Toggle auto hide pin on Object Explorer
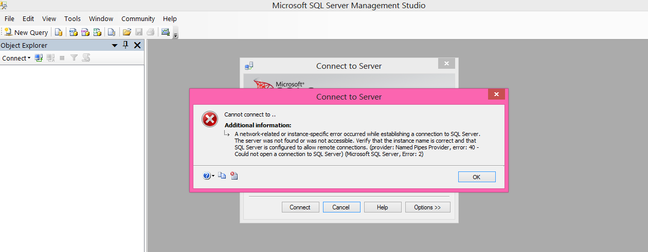This screenshot has width=648, height=252. (126, 45)
